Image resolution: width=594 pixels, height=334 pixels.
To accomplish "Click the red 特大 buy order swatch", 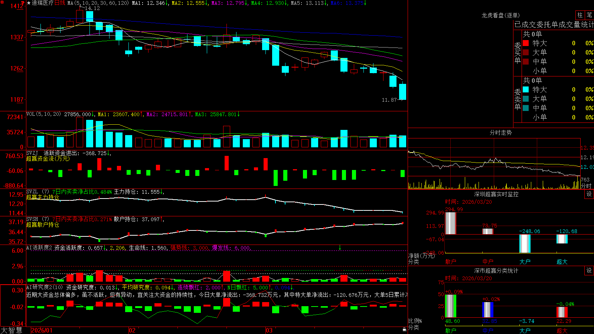I will [x=526, y=43].
